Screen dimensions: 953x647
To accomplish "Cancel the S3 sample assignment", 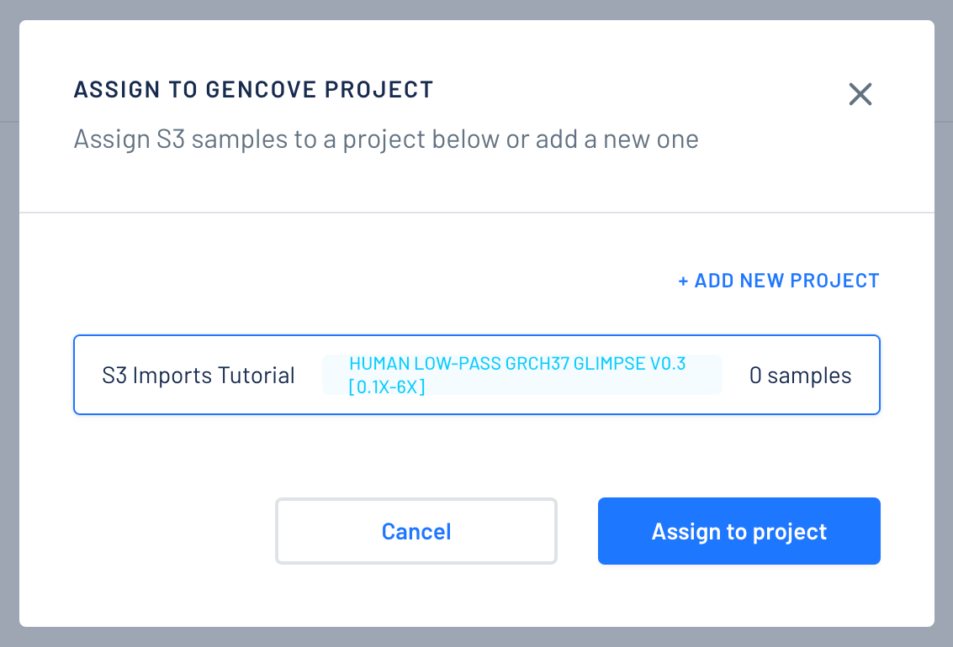I will [x=416, y=531].
